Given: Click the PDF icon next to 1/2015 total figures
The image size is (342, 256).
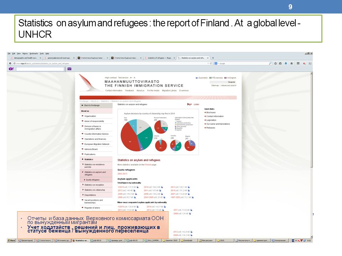Looking at the screenshot, I should pyautogui.click(x=138, y=187).
